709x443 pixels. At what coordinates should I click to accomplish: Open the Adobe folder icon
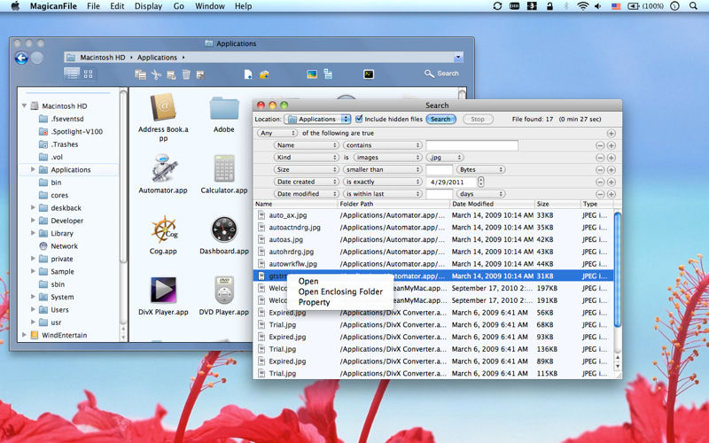[224, 108]
